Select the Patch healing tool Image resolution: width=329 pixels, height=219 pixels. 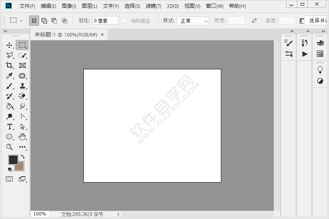[22, 76]
